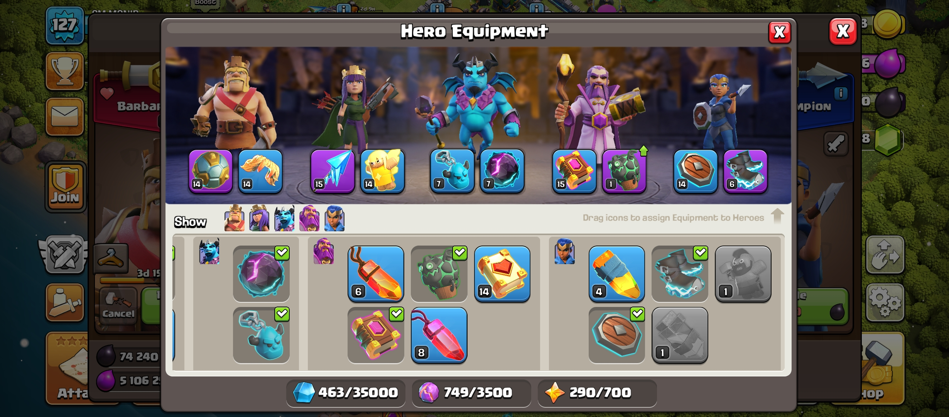Toggle the equipped Henchmen Puppet checkmark item
This screenshot has width=949, height=417.
261,335
